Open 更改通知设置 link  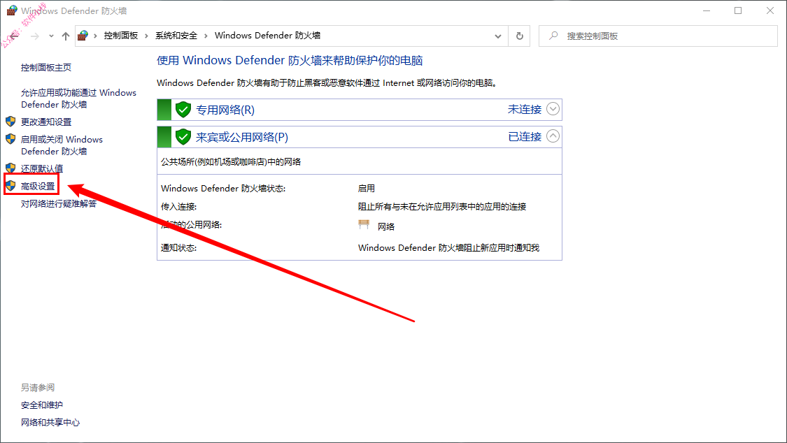tap(46, 122)
